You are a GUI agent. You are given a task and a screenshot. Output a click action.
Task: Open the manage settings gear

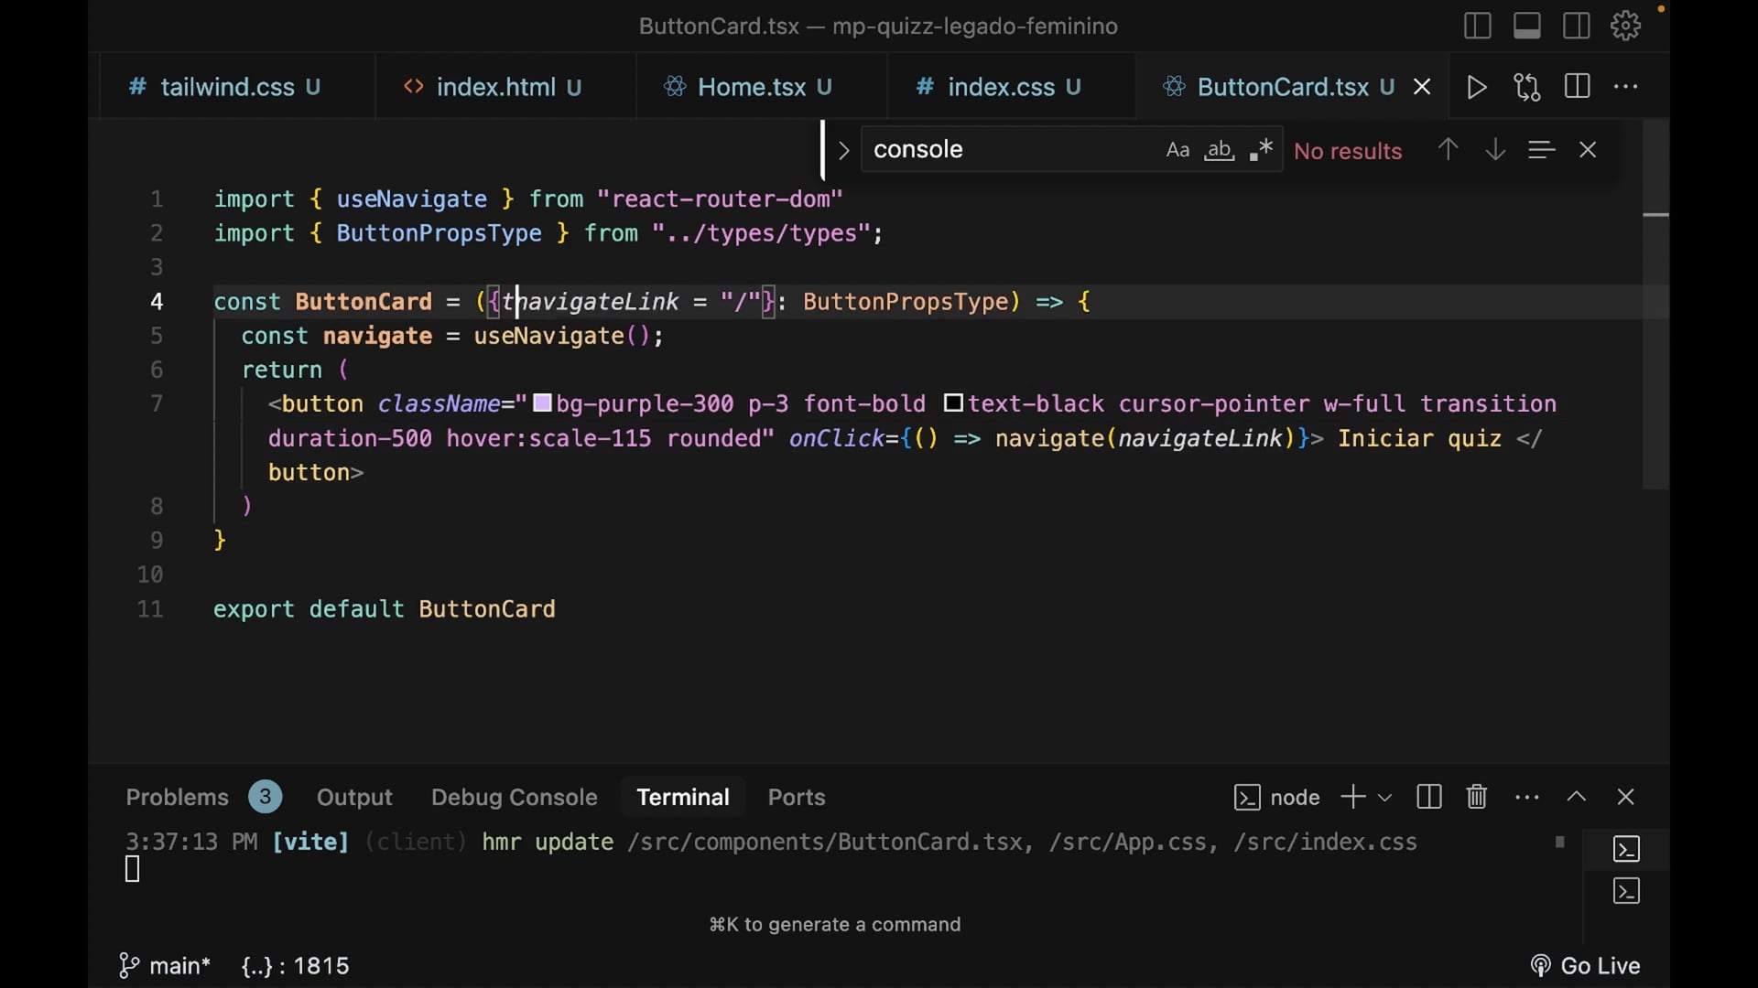tap(1625, 26)
